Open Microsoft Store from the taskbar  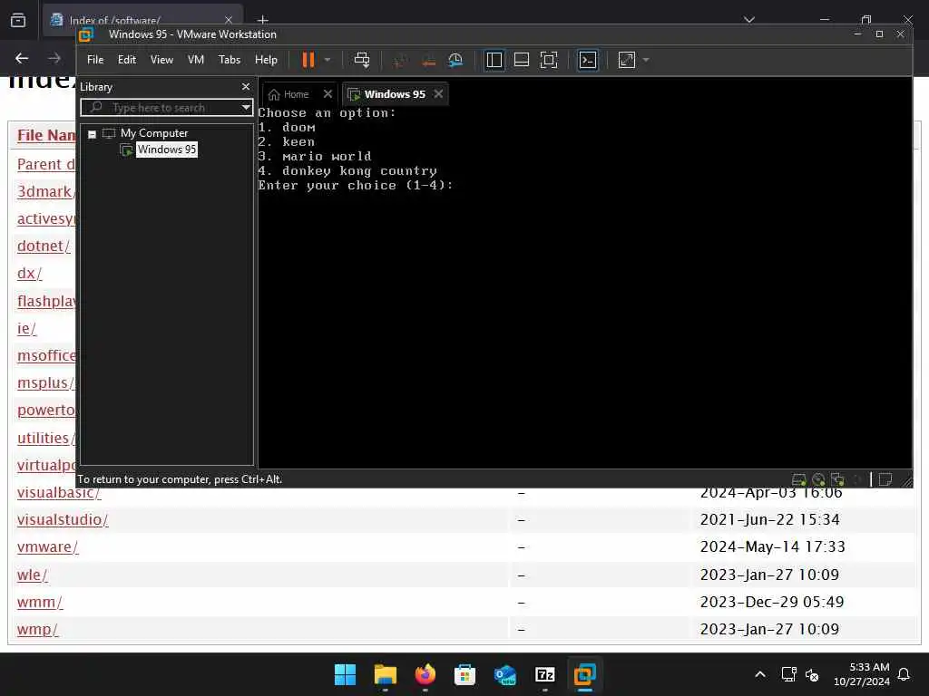tap(465, 674)
